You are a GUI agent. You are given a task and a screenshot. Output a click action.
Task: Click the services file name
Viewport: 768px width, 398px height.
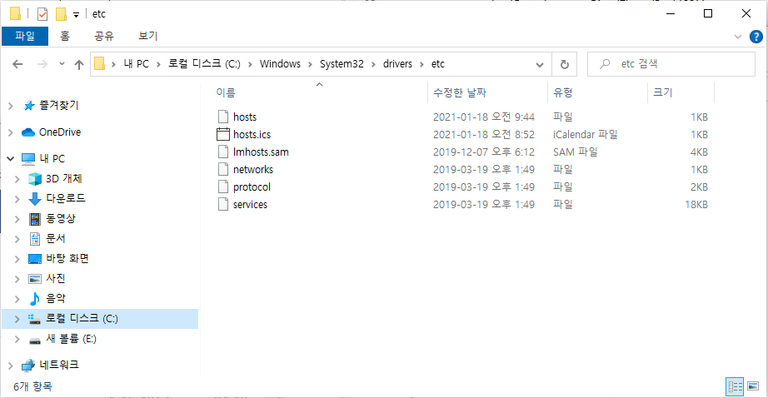pos(250,205)
